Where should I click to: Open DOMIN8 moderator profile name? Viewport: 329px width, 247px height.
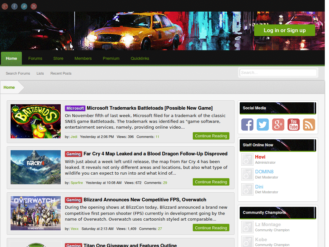(x=264, y=172)
